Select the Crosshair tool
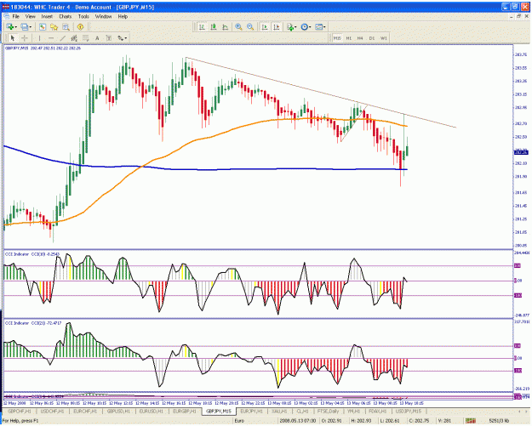The width and height of the screenshot is (532, 426). click(x=25, y=38)
